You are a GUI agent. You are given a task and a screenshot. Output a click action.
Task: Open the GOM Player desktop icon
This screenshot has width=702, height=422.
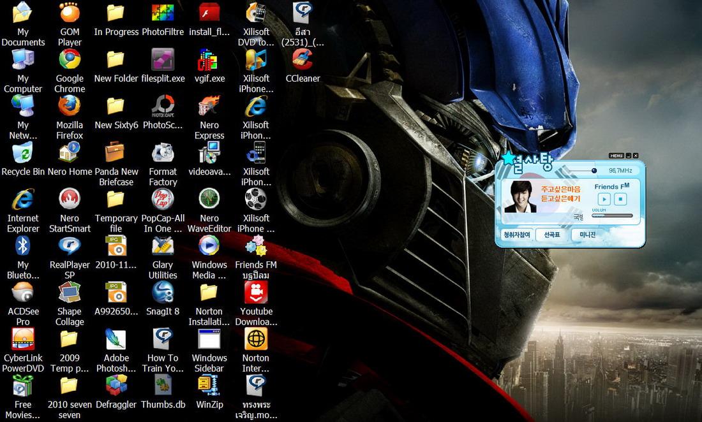pos(70,24)
